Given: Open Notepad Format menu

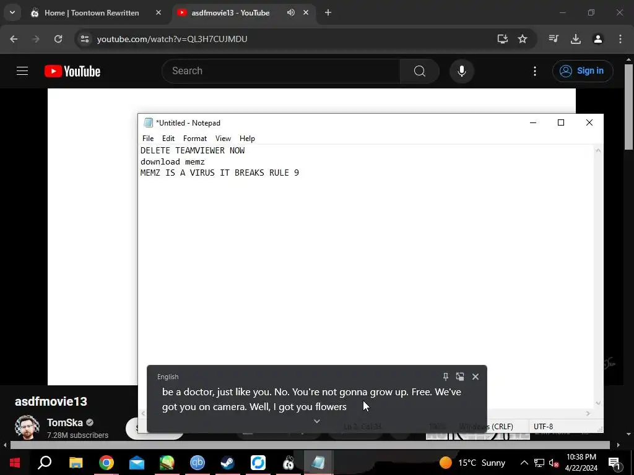Looking at the screenshot, I should (195, 139).
